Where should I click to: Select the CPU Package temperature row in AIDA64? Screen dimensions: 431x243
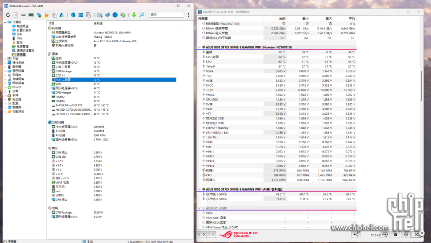coord(112,71)
